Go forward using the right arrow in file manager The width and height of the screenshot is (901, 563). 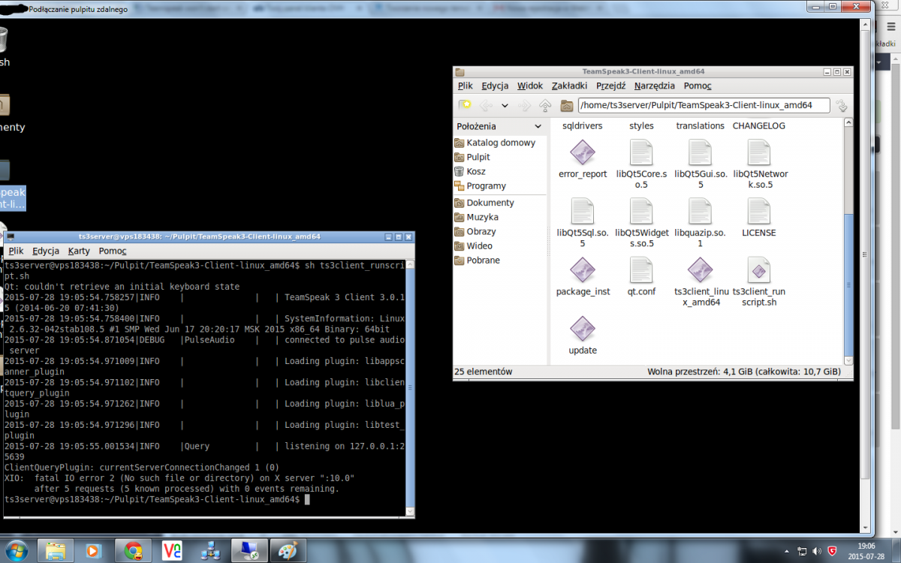point(525,106)
